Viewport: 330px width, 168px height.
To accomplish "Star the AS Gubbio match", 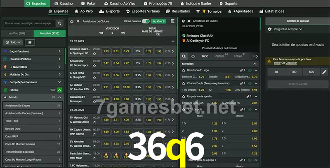I will click(94, 90).
